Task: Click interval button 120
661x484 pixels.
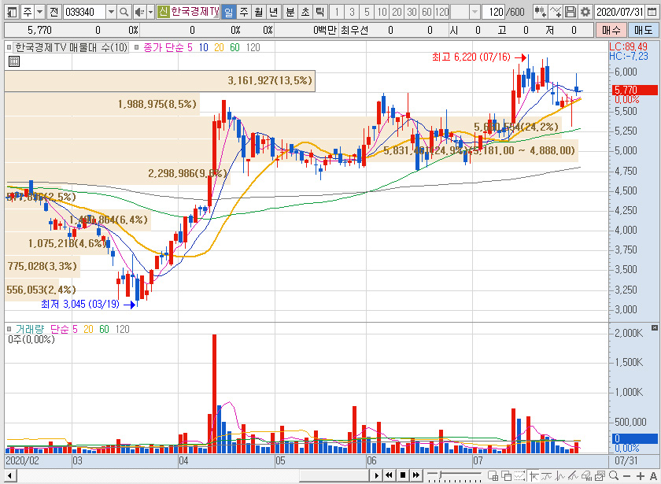Action: click(441, 12)
